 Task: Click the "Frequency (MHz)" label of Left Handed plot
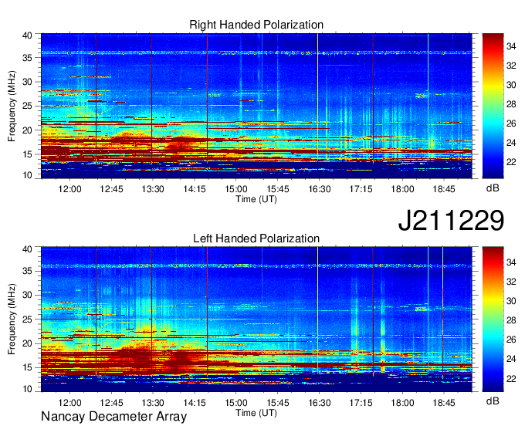(x=12, y=319)
